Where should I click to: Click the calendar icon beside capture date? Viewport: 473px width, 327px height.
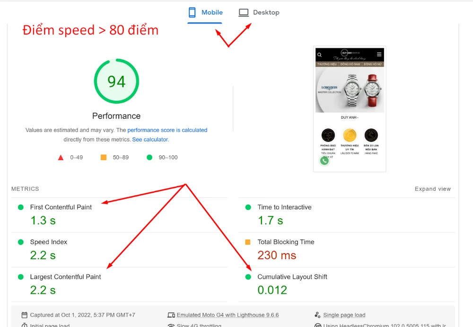(24, 315)
